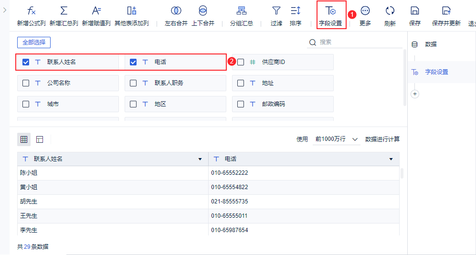Click the 全部选择 button
The height and width of the screenshot is (255, 476).
pyautogui.click(x=34, y=42)
